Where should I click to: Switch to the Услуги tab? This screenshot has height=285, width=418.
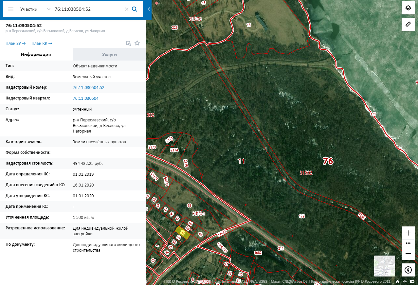pos(109,54)
